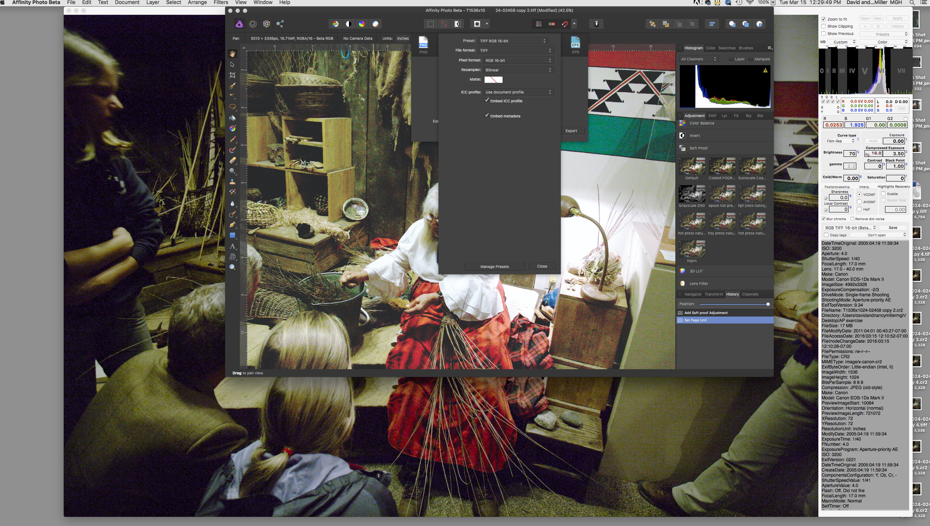Click the Add Soft proof Adjustment history row

[x=725, y=313]
